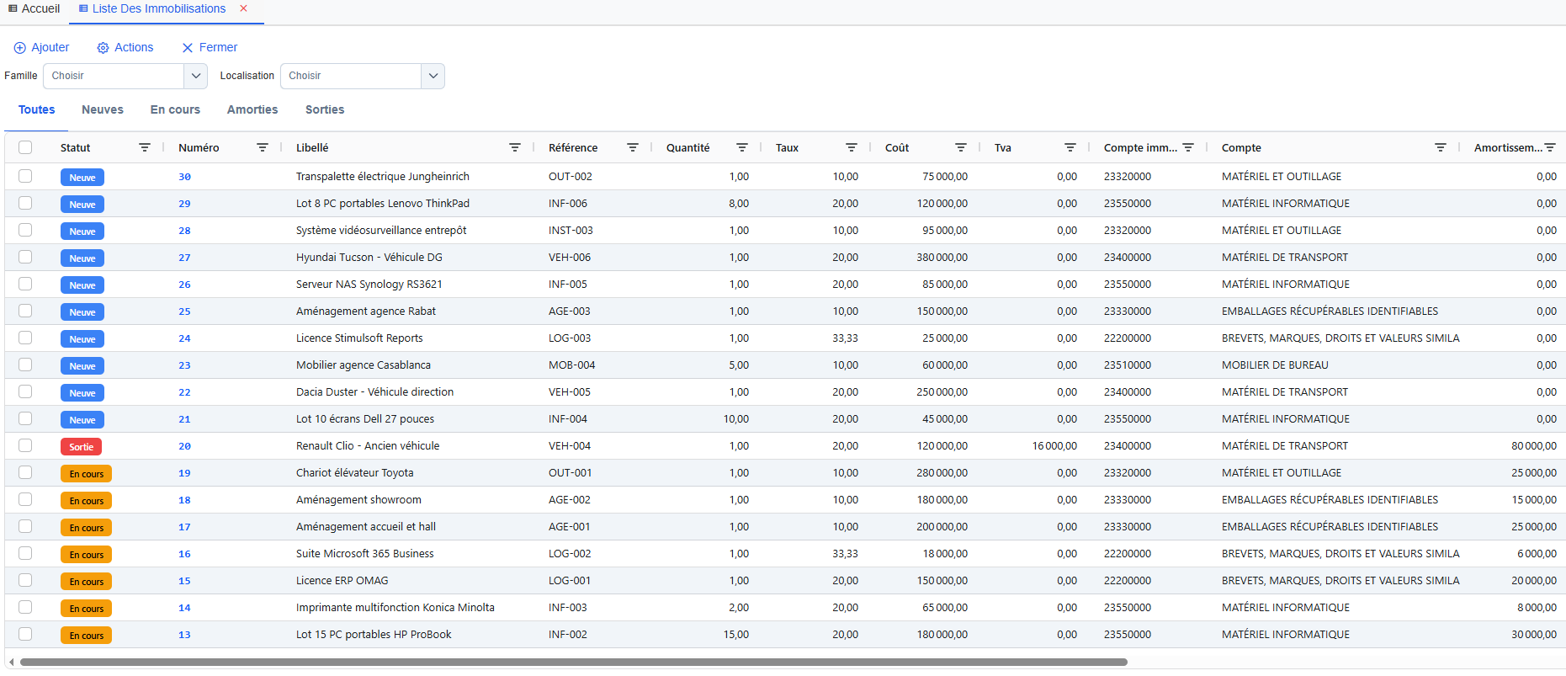This screenshot has height=676, width=1566.
Task: Open the Référence column filter icon
Action: click(x=633, y=147)
